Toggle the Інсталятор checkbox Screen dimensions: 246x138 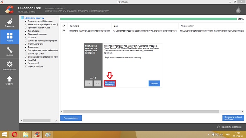(26, 47)
